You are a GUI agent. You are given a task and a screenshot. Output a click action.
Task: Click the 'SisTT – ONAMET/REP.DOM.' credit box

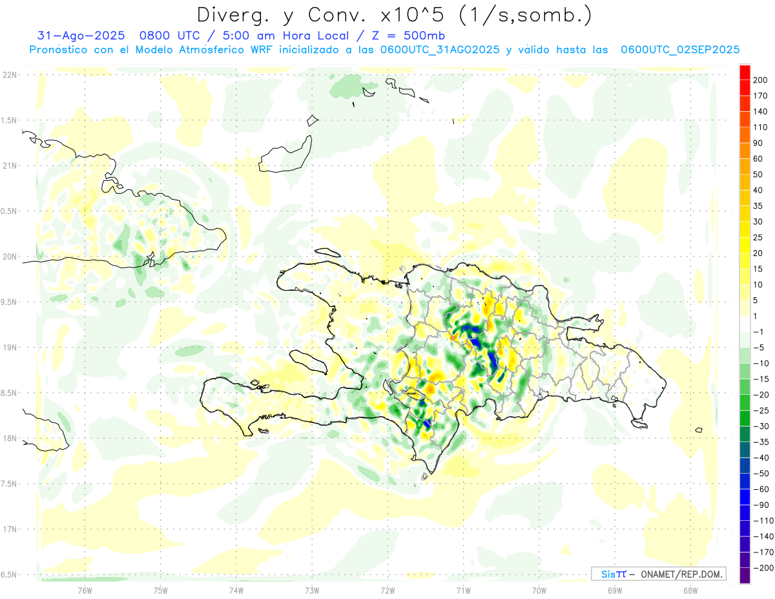pos(659,574)
